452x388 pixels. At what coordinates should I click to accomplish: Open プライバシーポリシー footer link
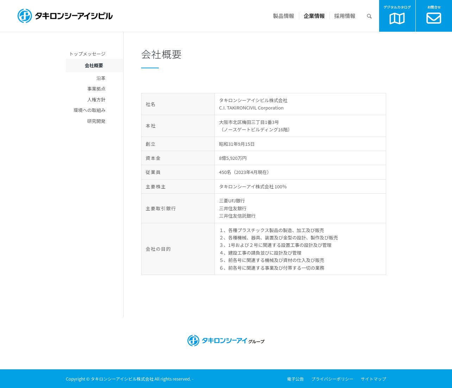(332, 379)
